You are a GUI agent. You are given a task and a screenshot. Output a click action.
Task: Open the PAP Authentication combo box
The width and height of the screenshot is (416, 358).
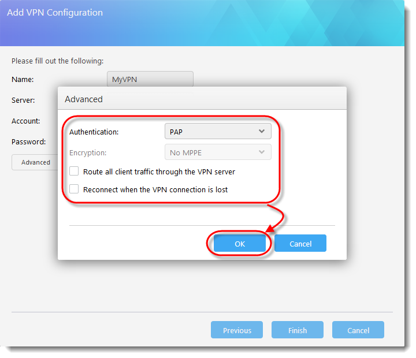pyautogui.click(x=218, y=131)
